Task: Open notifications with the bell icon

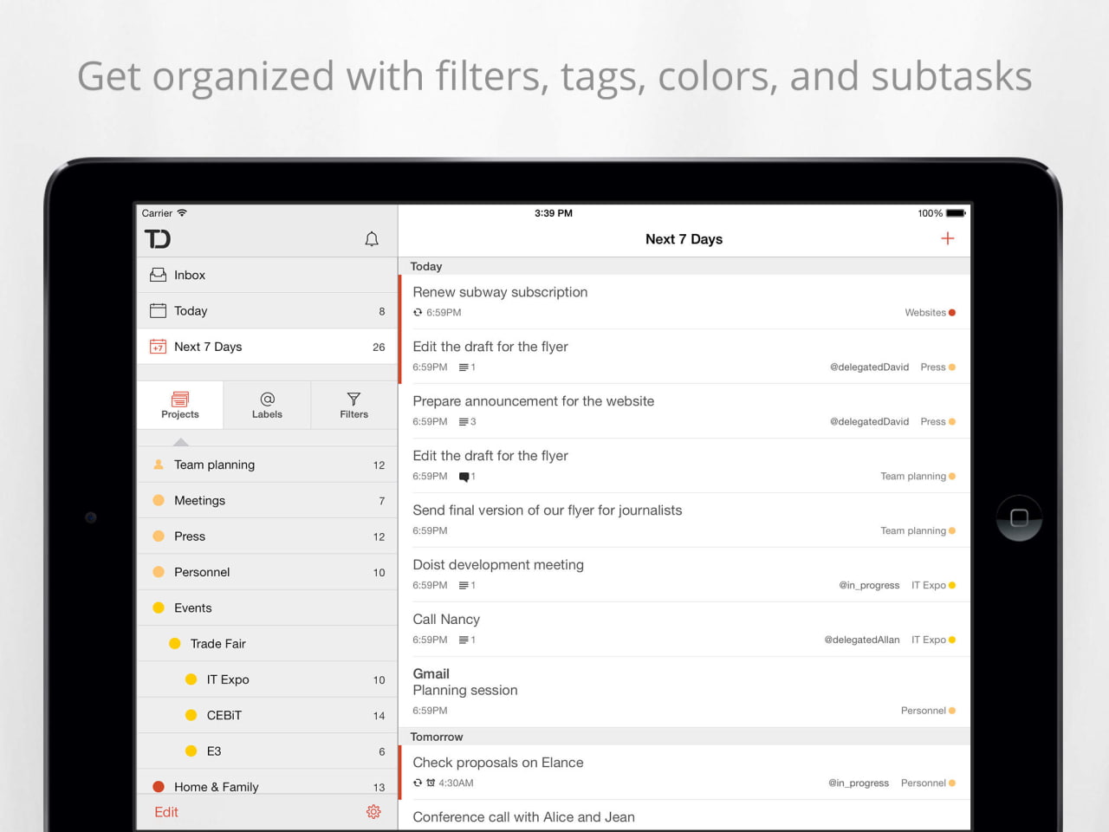Action: click(x=372, y=239)
